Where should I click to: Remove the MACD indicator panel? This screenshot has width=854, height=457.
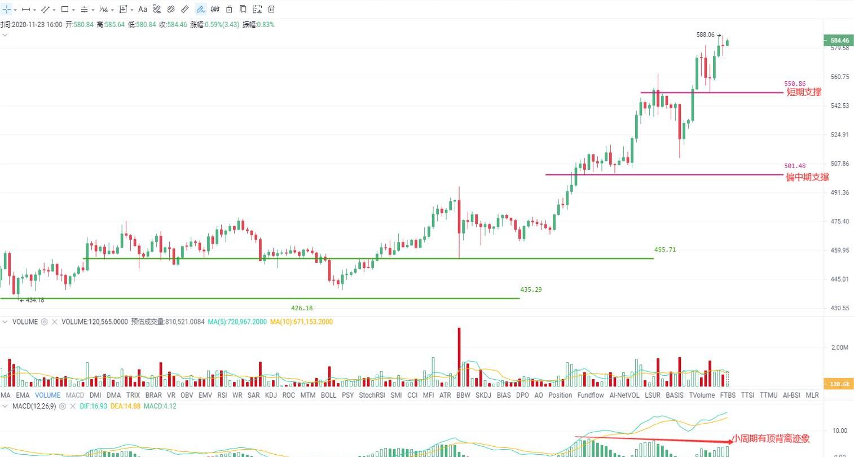[x=72, y=406]
